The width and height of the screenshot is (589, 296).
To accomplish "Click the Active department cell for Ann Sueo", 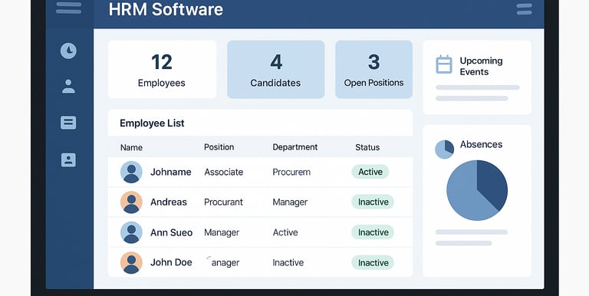I will (x=285, y=232).
